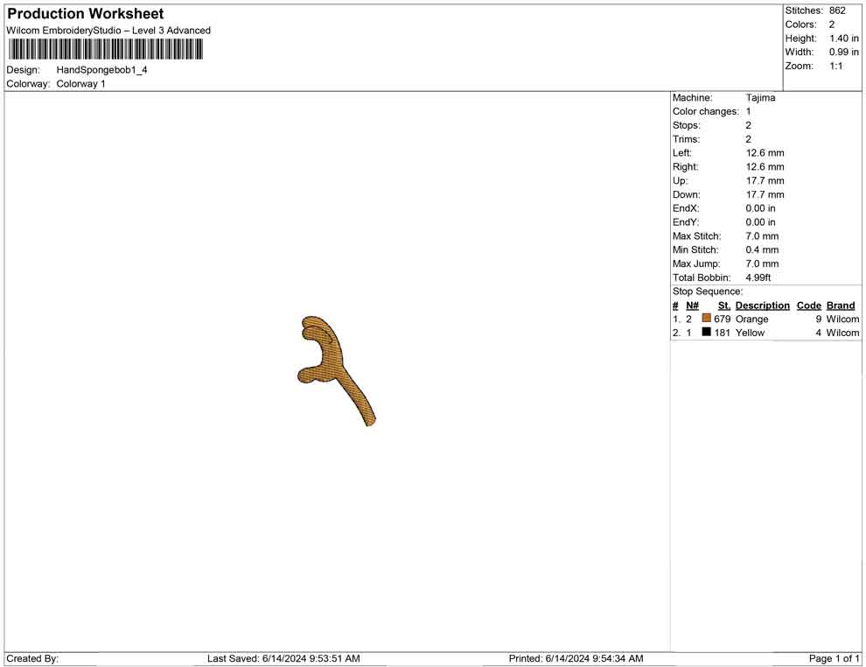Click the 'N#' column header
This screenshot has width=866, height=667.
click(693, 305)
